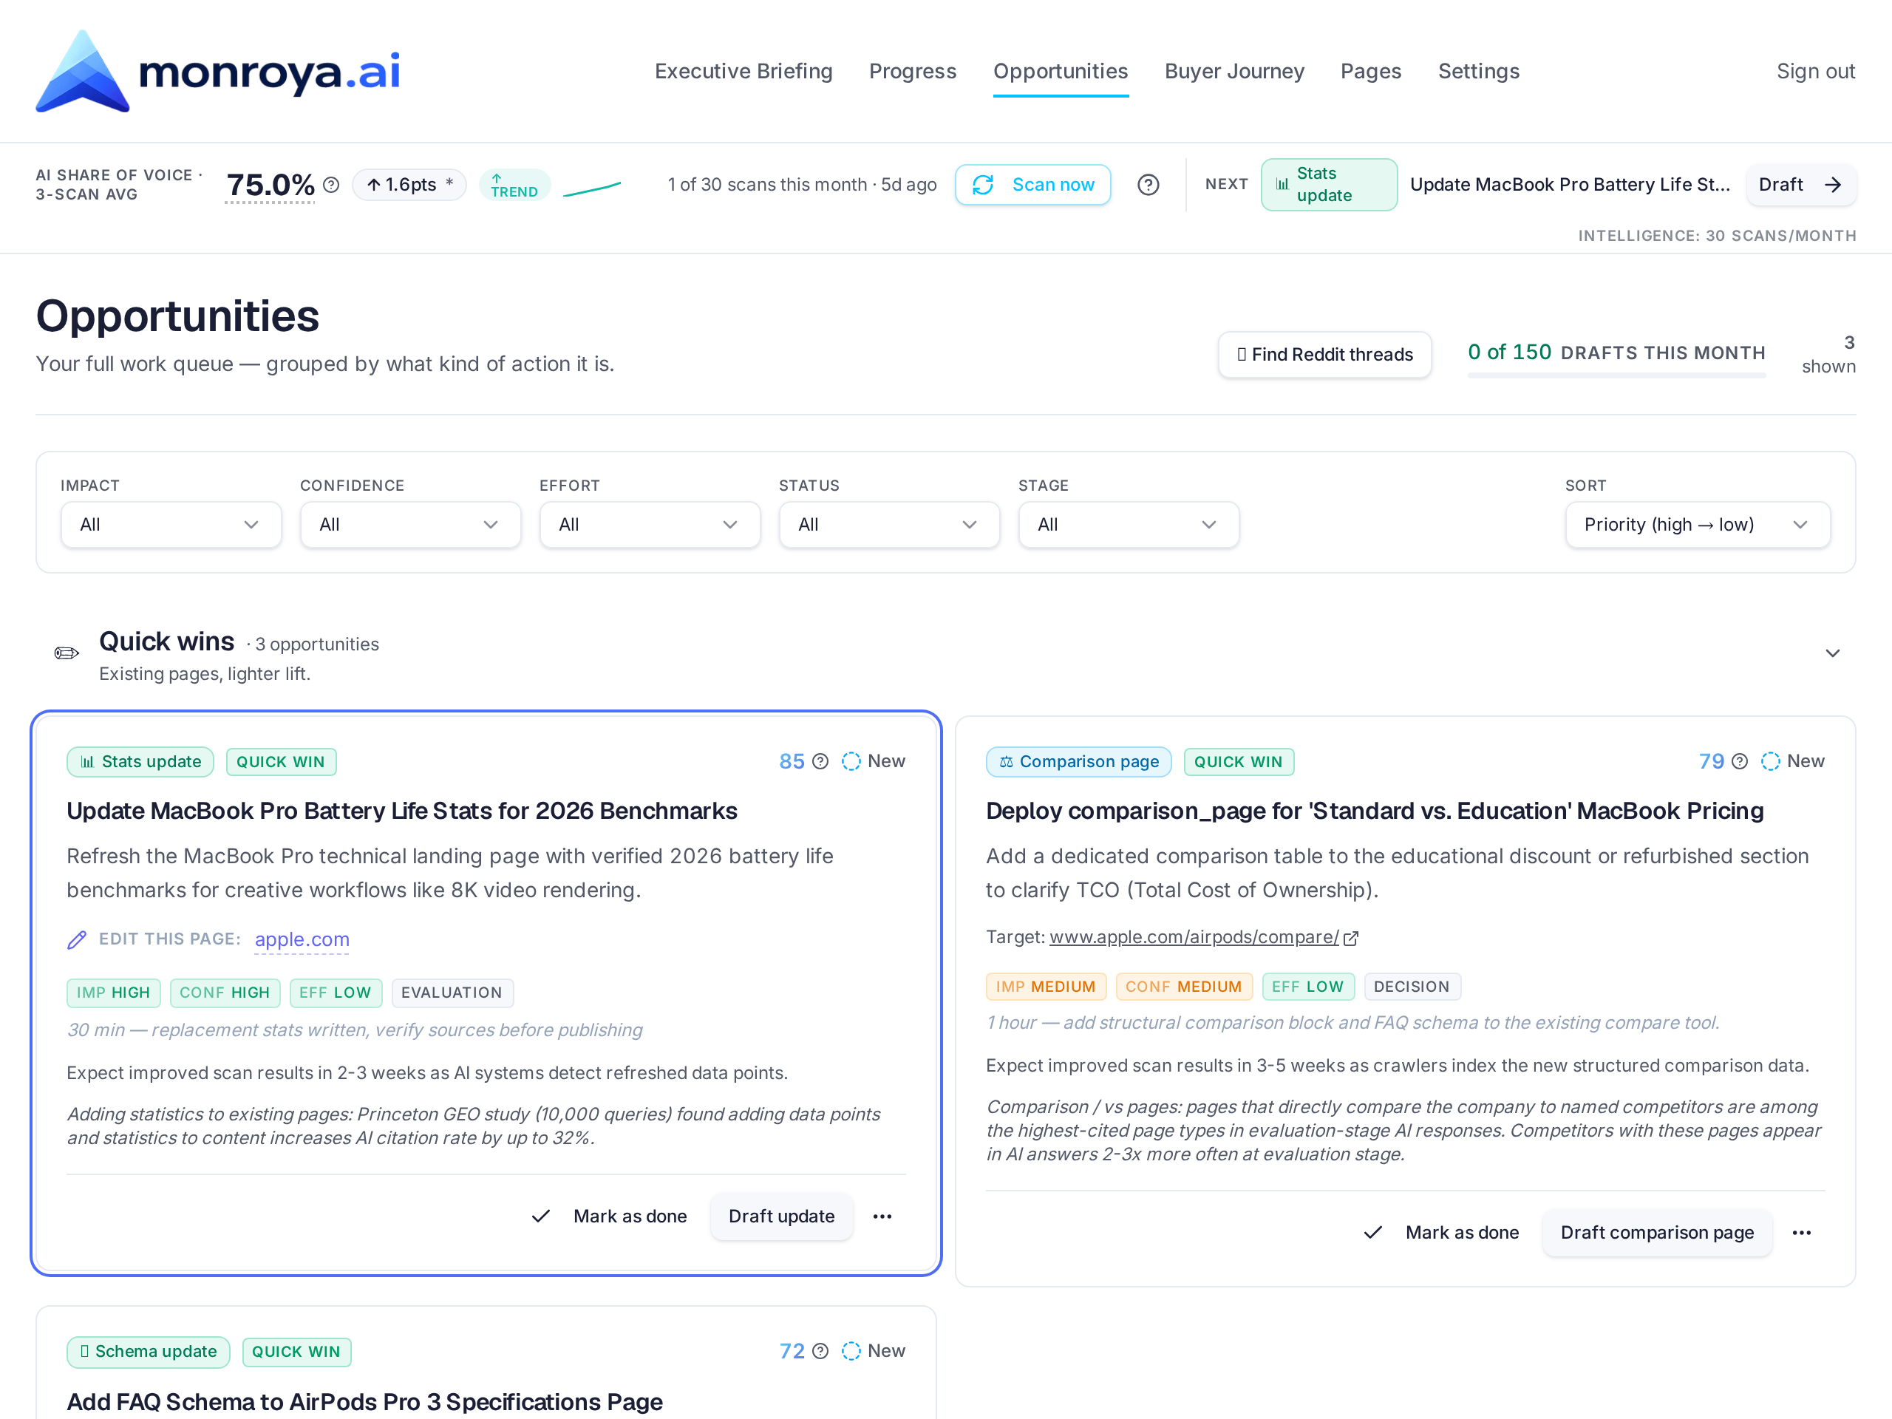1892x1419 pixels.
Task: Click Find Reddit threads button
Action: tap(1325, 354)
